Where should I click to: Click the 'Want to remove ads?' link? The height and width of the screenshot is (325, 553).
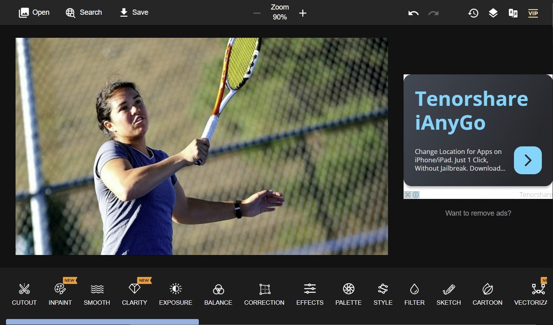click(478, 213)
